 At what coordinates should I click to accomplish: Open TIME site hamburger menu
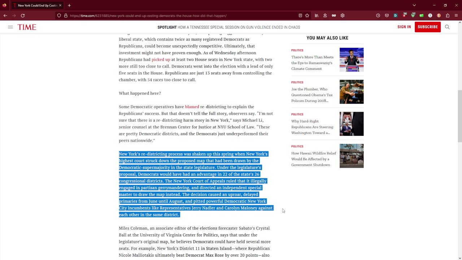pos(10,27)
